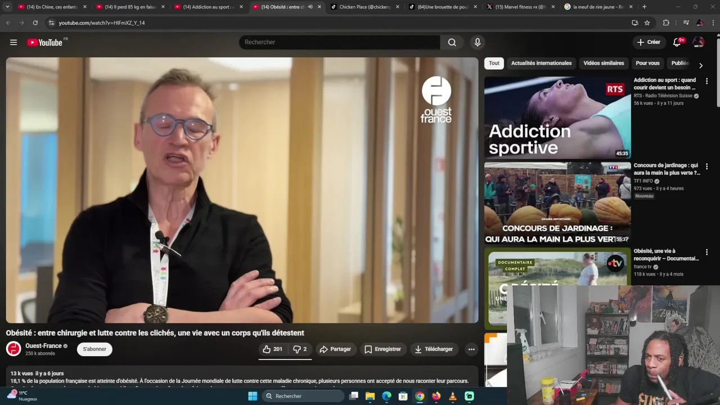Screen dimensions: 720x405
Task: Switch to Chicken Place TikTok tab
Action: (365, 7)
